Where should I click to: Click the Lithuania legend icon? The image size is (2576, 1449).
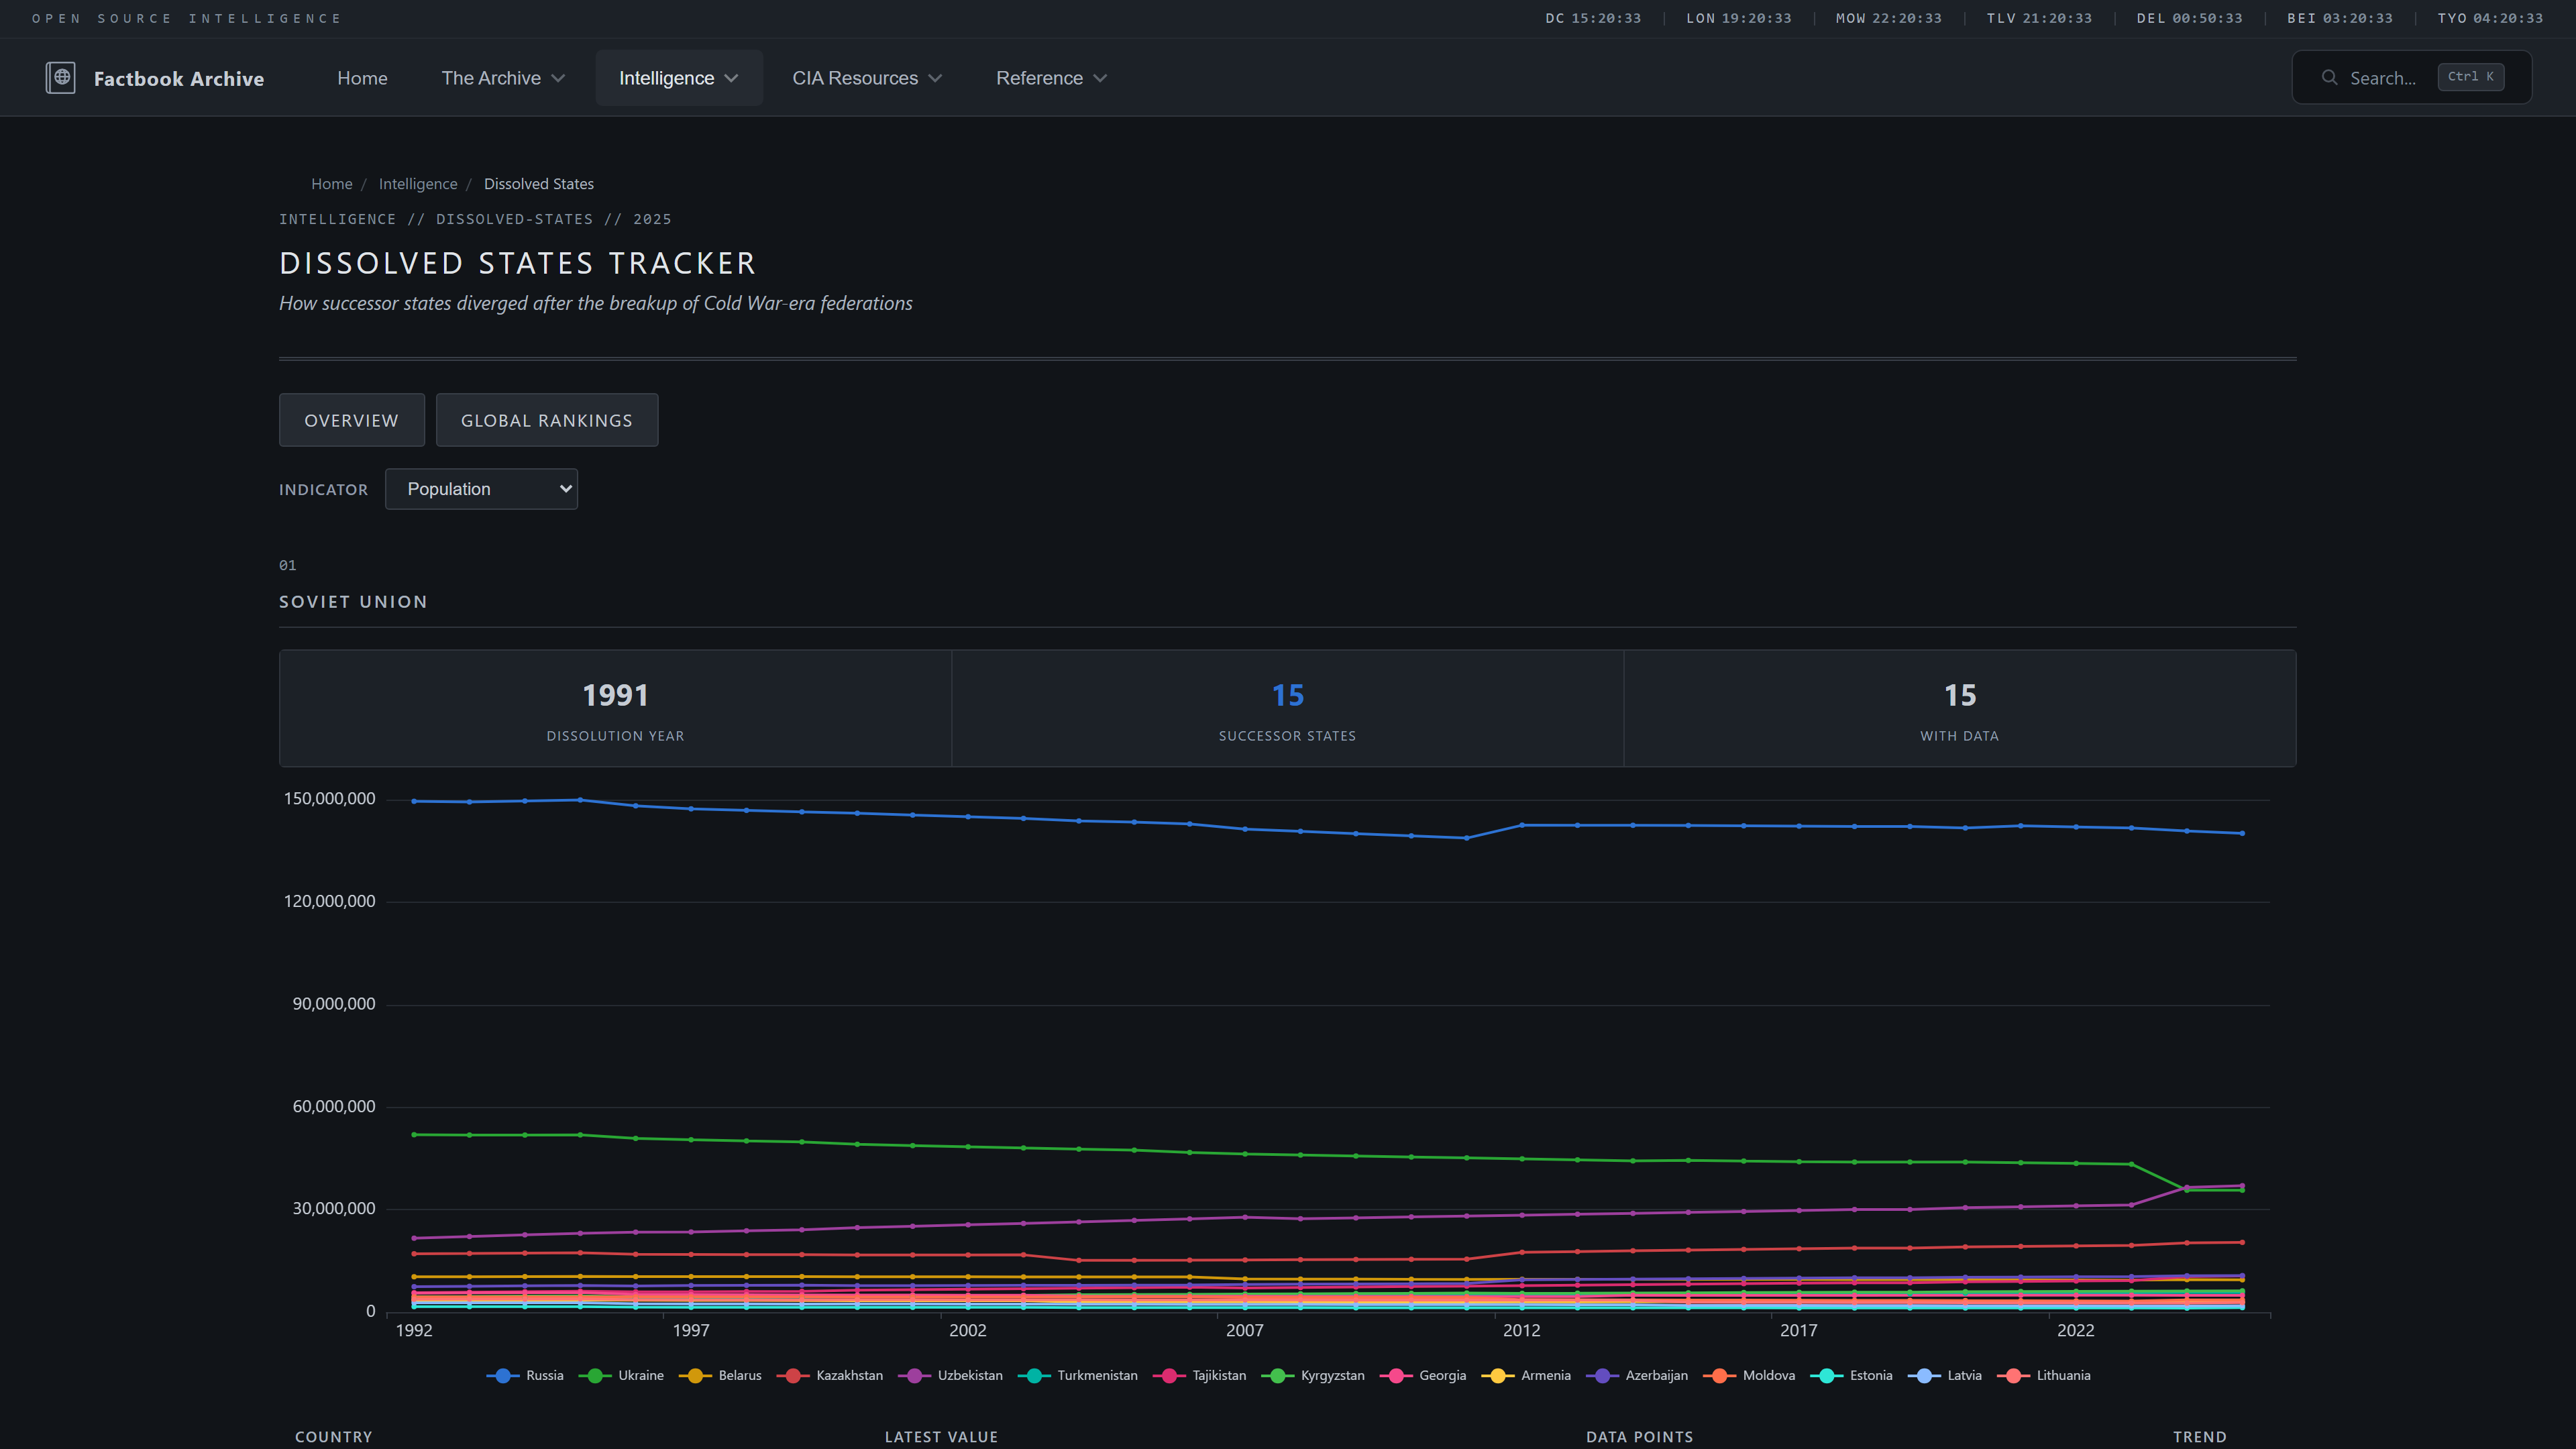[x=2013, y=1376]
